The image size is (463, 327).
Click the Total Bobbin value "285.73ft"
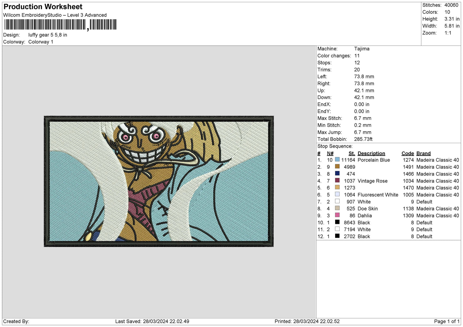[x=363, y=139]
